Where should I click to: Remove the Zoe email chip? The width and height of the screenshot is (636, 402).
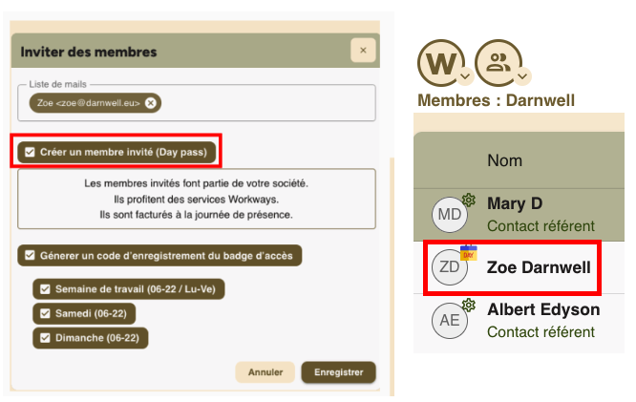[151, 103]
